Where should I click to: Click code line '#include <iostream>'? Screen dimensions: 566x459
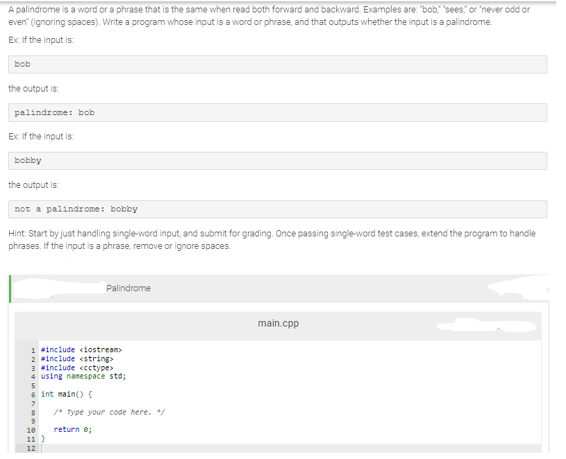click(x=81, y=350)
